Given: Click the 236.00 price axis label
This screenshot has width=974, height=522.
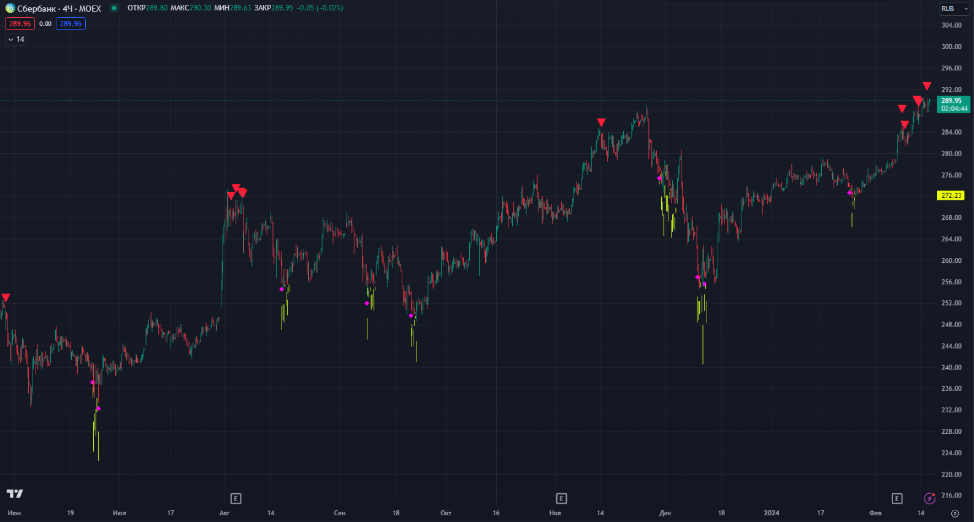Looking at the screenshot, I should tap(951, 388).
